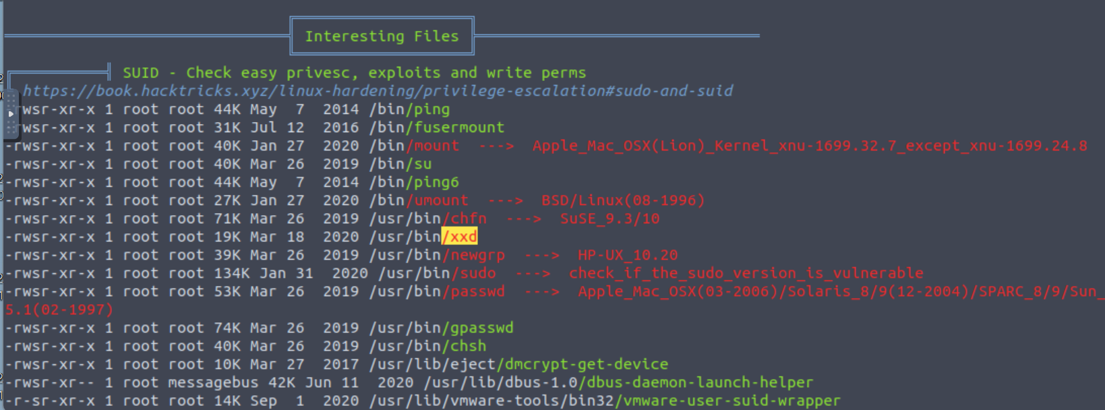Click the check_if_the_sudo_version_is_vulnerable warning text
1105x410 pixels.
click(x=746, y=273)
